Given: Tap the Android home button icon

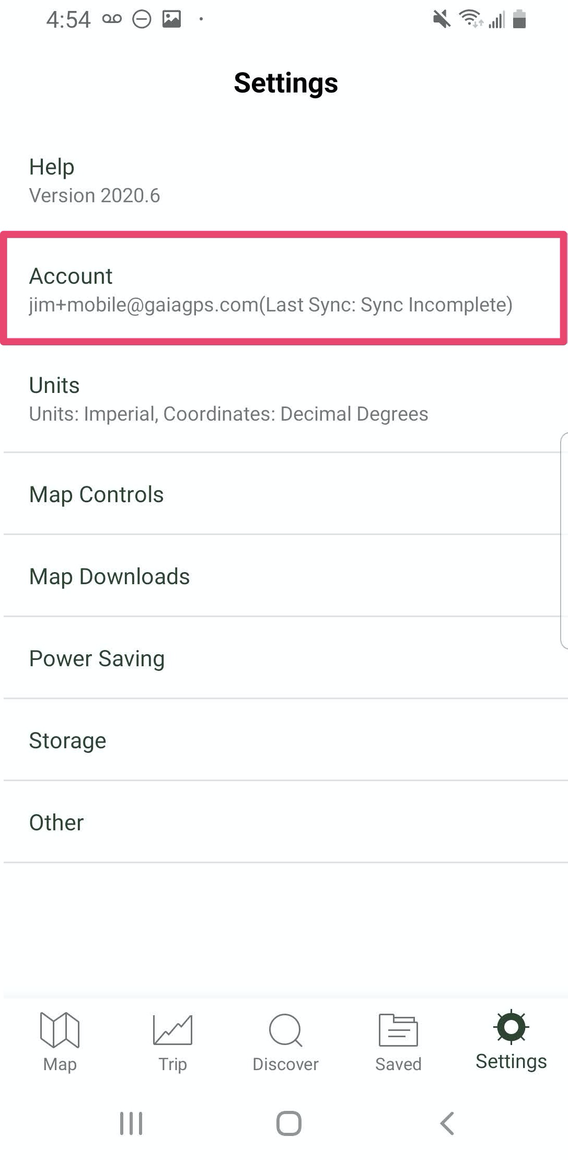Looking at the screenshot, I should (x=288, y=1123).
